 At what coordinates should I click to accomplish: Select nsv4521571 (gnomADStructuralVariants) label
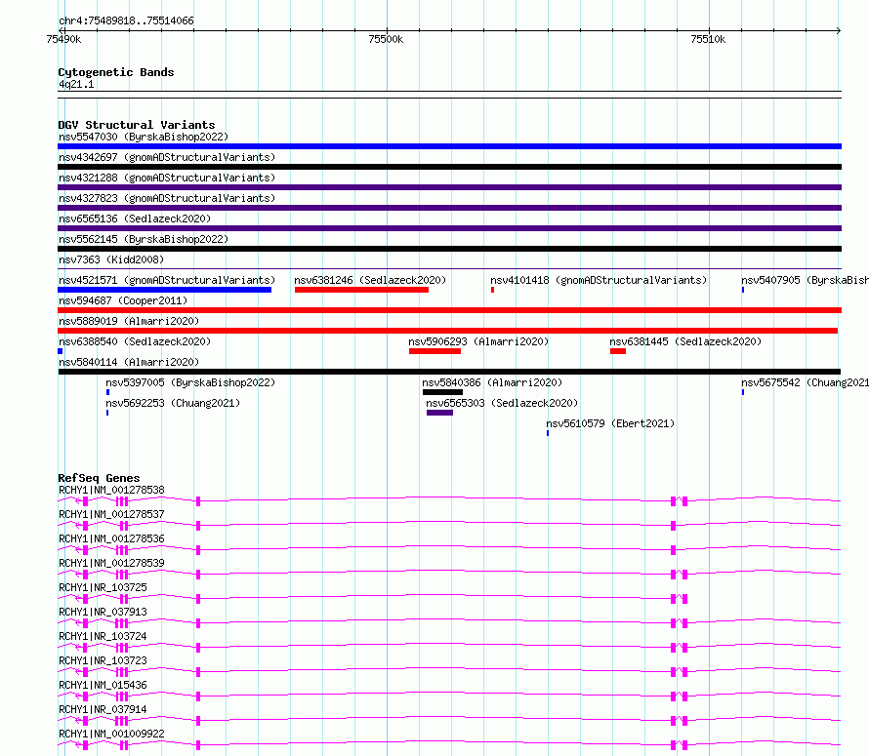pyautogui.click(x=167, y=280)
